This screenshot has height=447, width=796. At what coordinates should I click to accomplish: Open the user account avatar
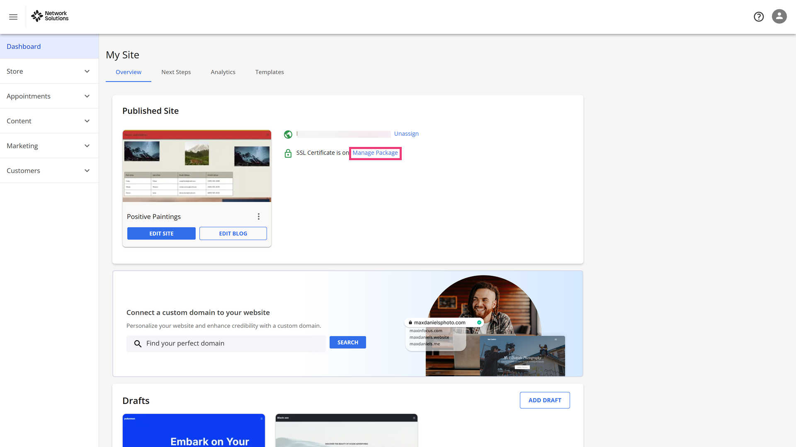[x=779, y=17]
